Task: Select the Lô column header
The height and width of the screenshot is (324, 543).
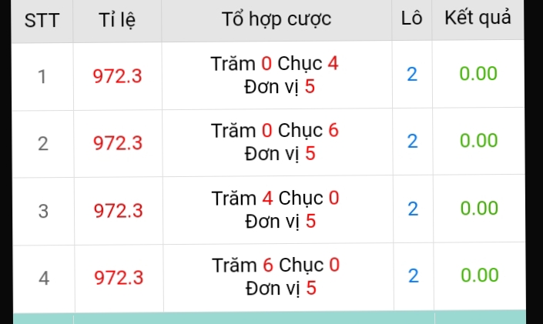Action: pyautogui.click(x=411, y=18)
